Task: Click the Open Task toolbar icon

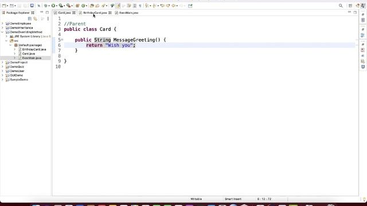Action: [97, 6]
